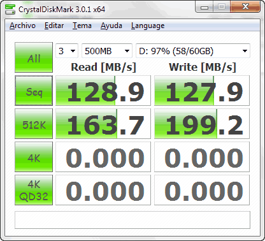The height and width of the screenshot is (241, 265).
Task: Click the Seq write result 127.9
Action: pos(202,91)
